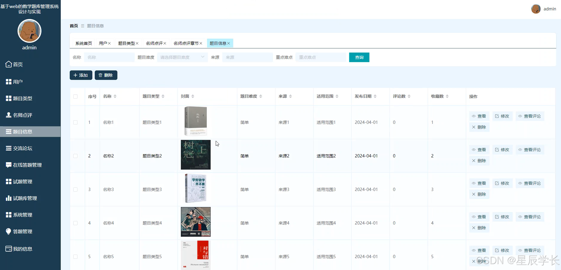Image resolution: width=561 pixels, height=270 pixels.
Task: Click 查看评论 in row 名称2
Action: click(x=530, y=150)
